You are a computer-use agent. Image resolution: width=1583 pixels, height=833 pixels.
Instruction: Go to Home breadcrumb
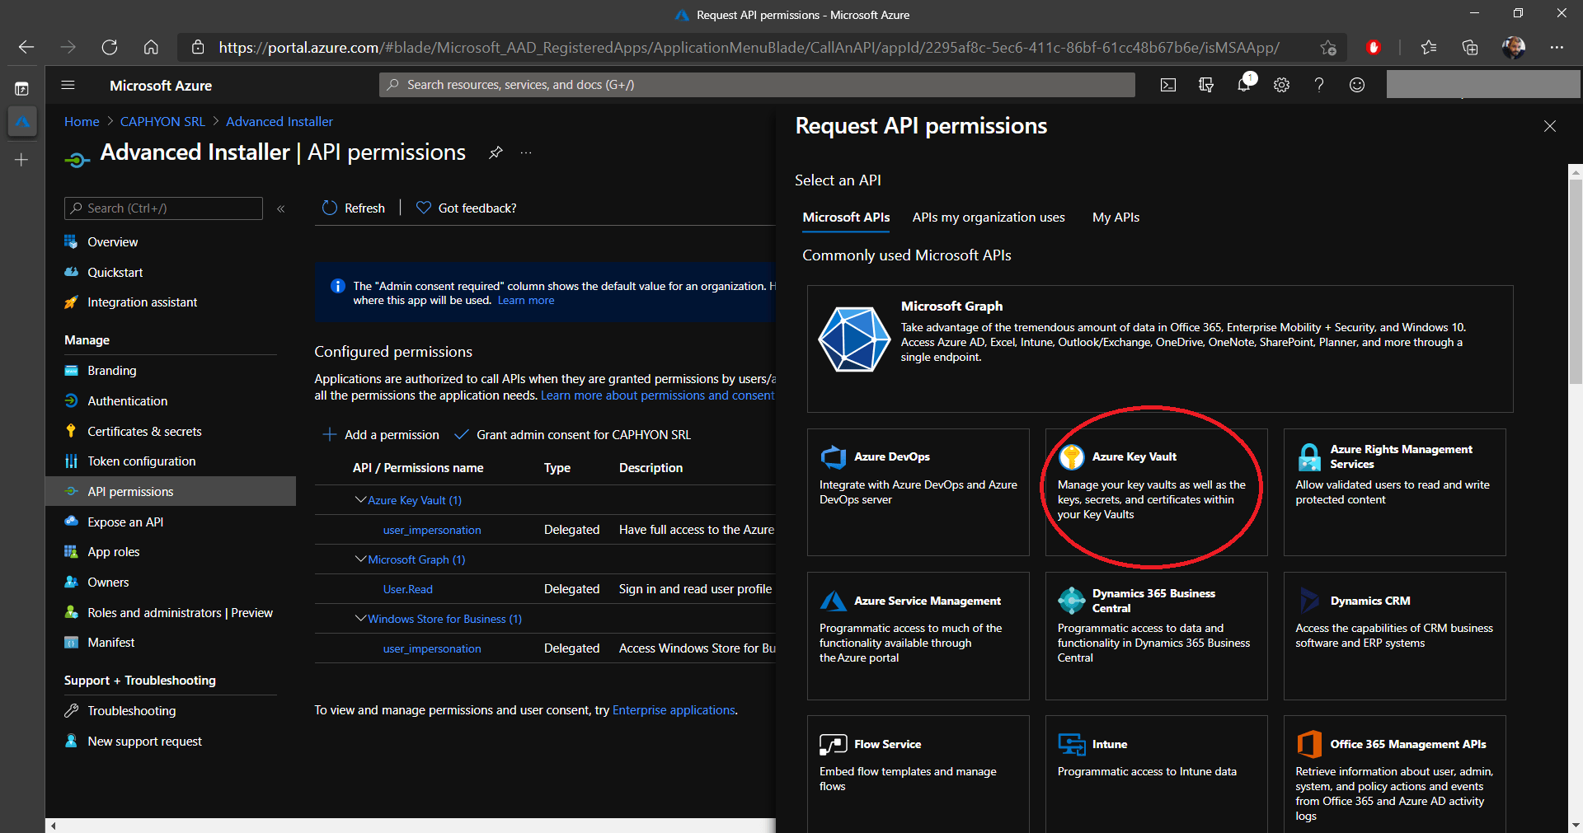click(x=82, y=122)
